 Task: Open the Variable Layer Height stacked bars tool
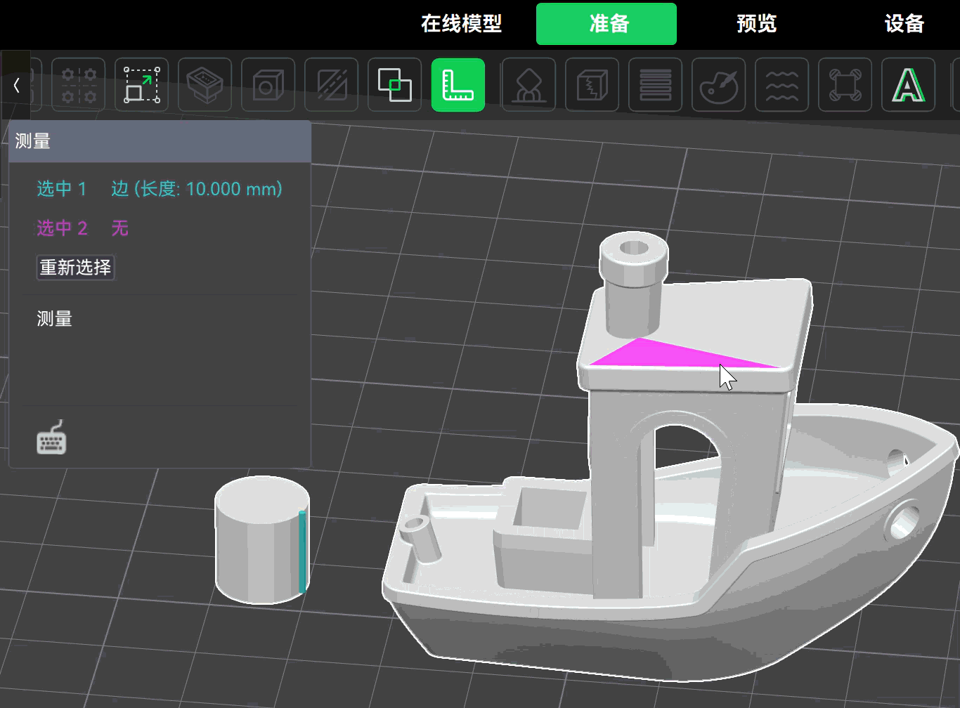point(655,86)
